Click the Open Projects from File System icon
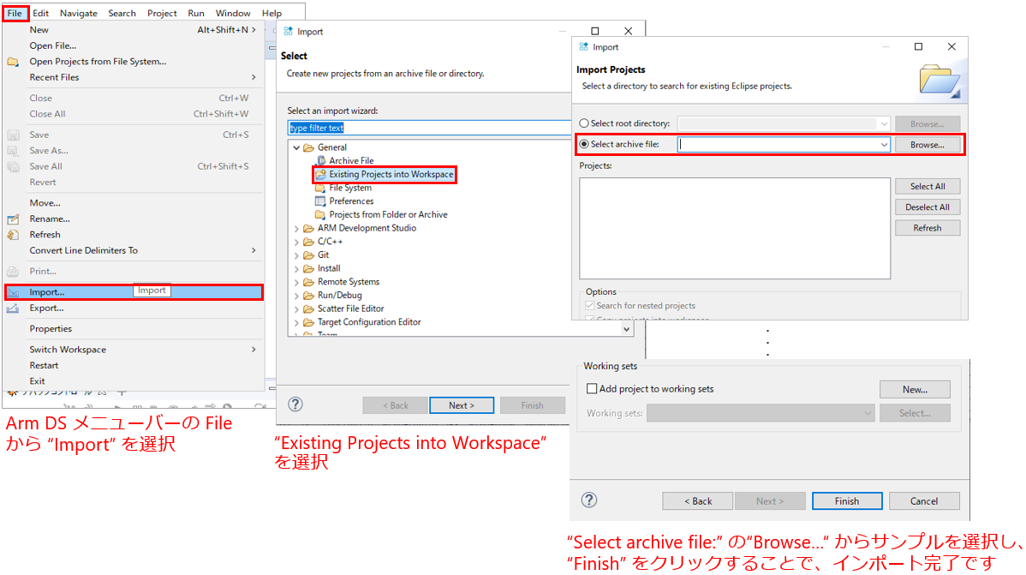 click(13, 62)
